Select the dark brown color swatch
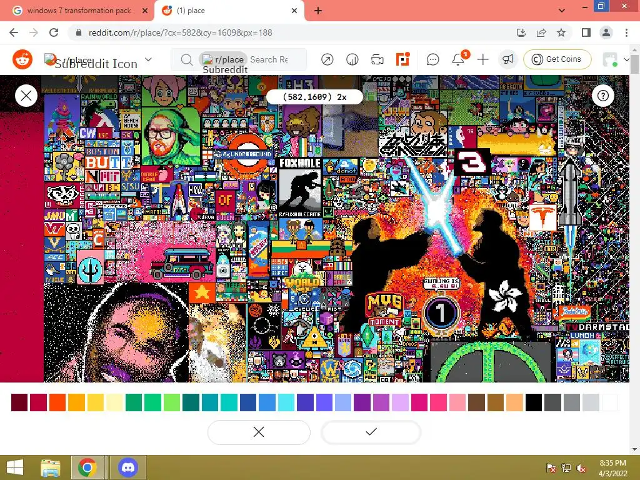Image resolution: width=640 pixels, height=480 pixels. click(x=476, y=402)
